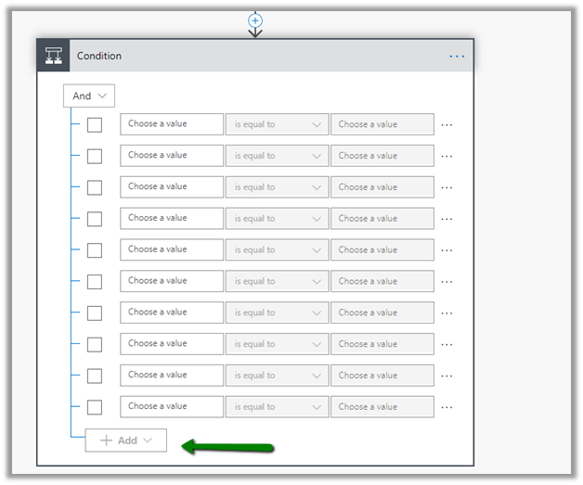Mark the tenth condition row's checkbox
Image resolution: width=583 pixels, height=485 pixels.
95,407
